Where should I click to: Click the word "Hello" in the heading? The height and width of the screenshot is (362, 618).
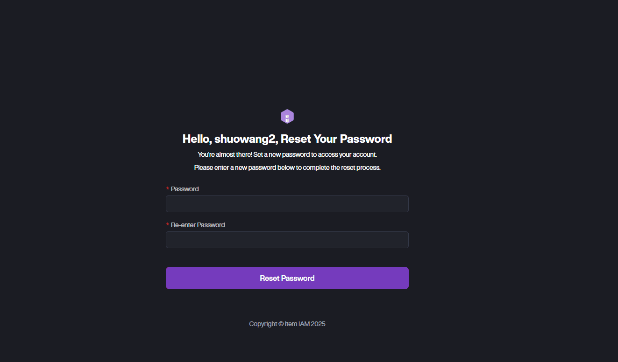(196, 139)
